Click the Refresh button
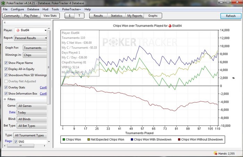Viewport: 243px width, 157px height. (x=231, y=16)
